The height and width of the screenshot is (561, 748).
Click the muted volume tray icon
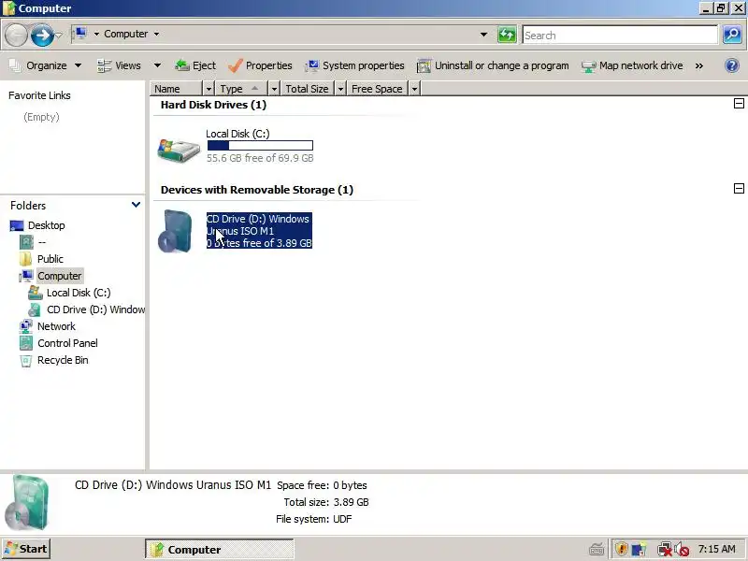tap(683, 550)
